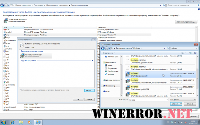Select Сеть in navigation pane
Viewport: 200px width, 125px height.
pos(107,91)
